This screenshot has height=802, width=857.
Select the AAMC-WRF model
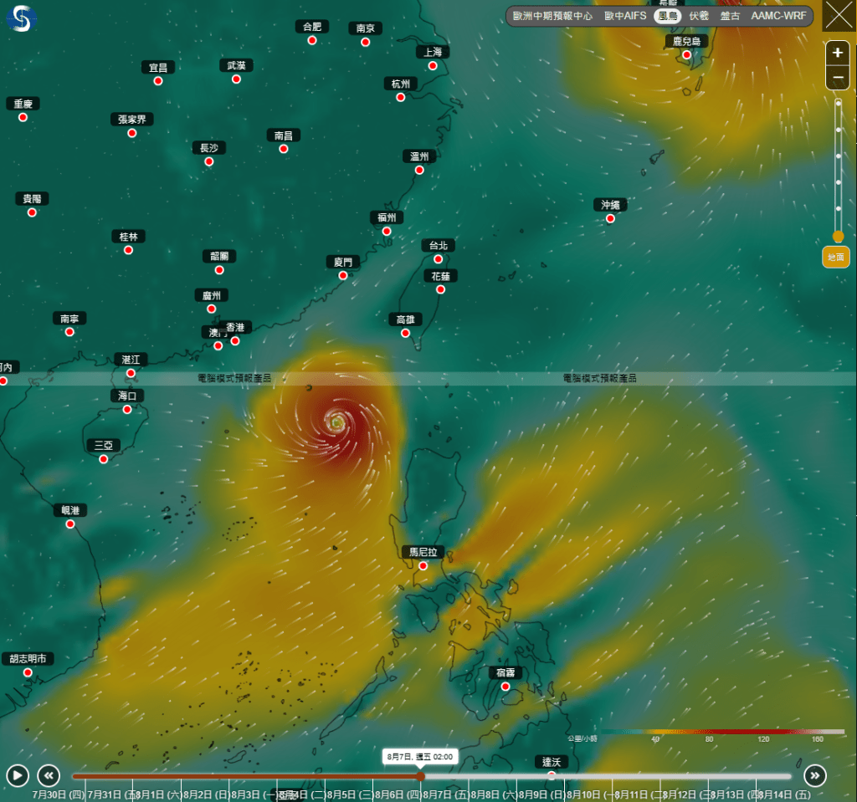778,16
